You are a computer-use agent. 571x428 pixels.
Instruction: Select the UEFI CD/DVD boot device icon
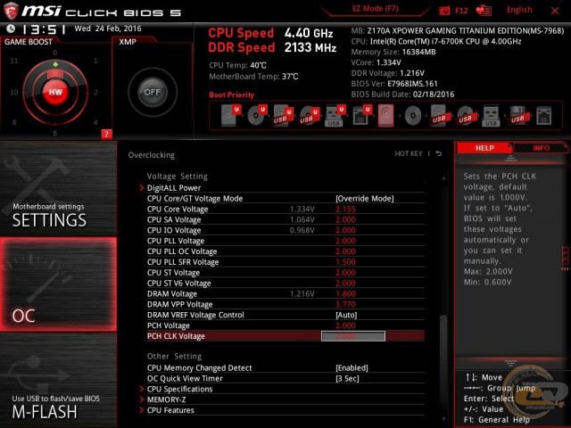257,115
